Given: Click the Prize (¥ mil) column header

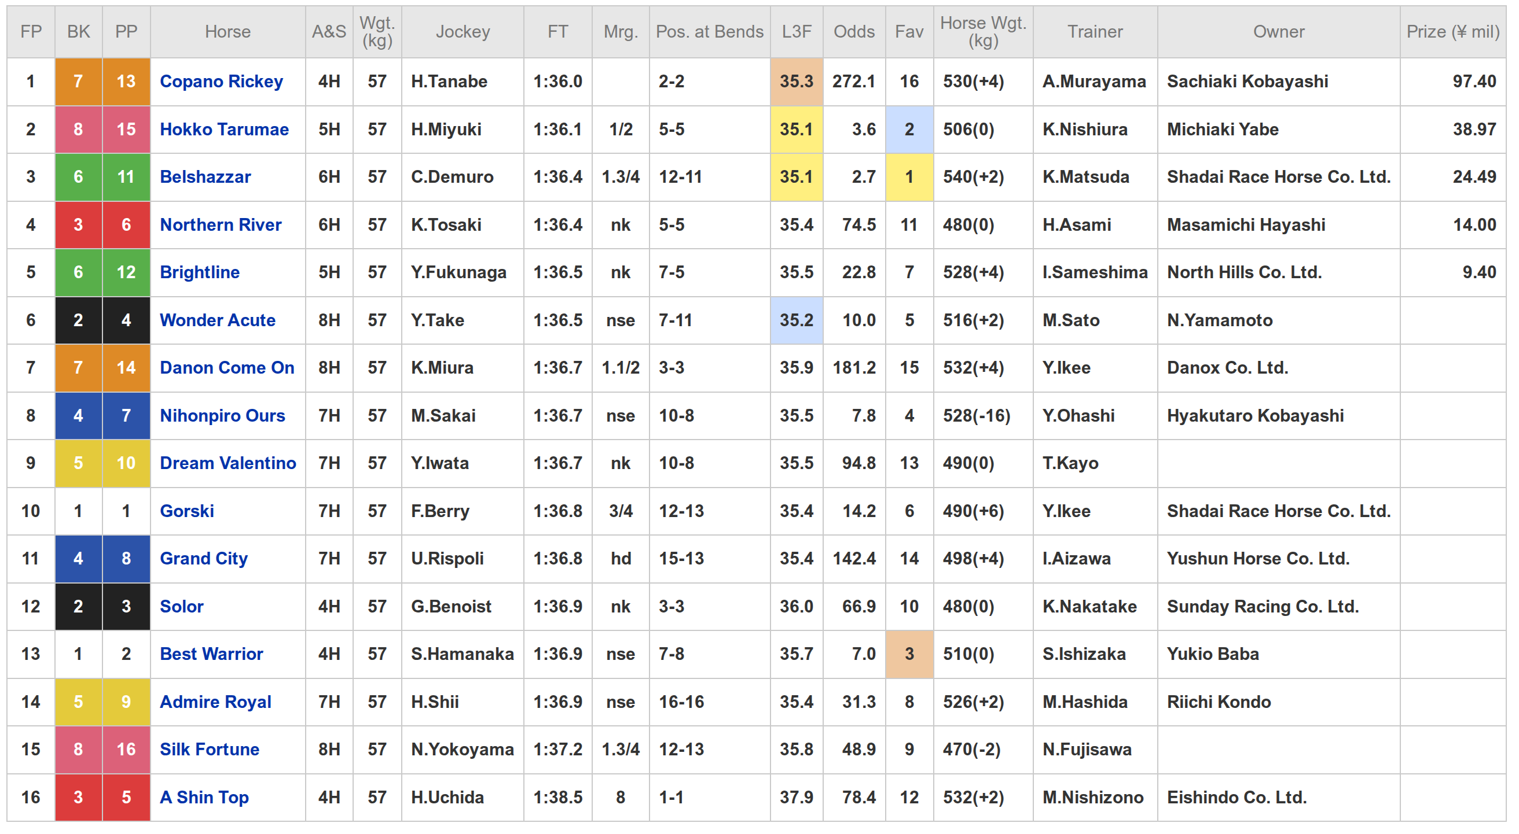Looking at the screenshot, I should pos(1452,32).
